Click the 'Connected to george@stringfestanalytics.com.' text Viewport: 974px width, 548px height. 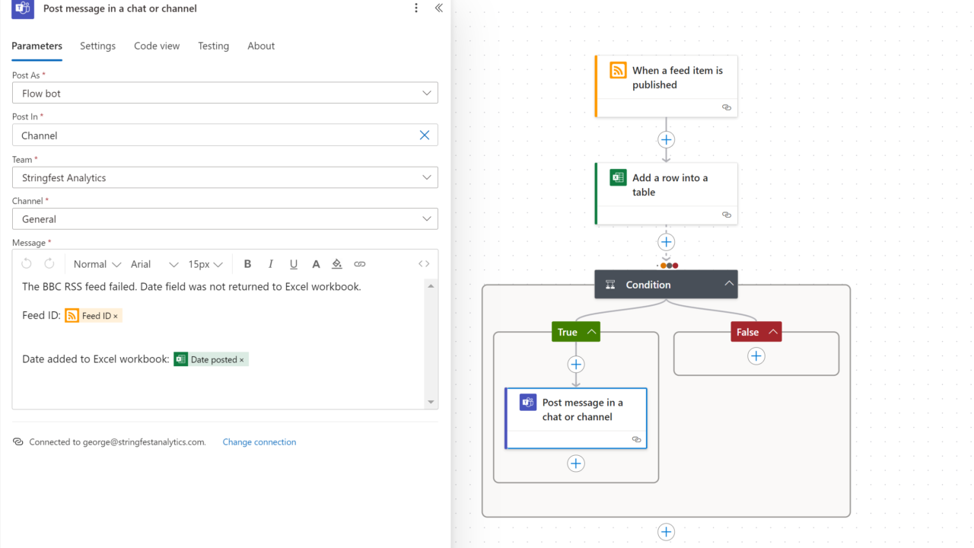[x=117, y=442]
